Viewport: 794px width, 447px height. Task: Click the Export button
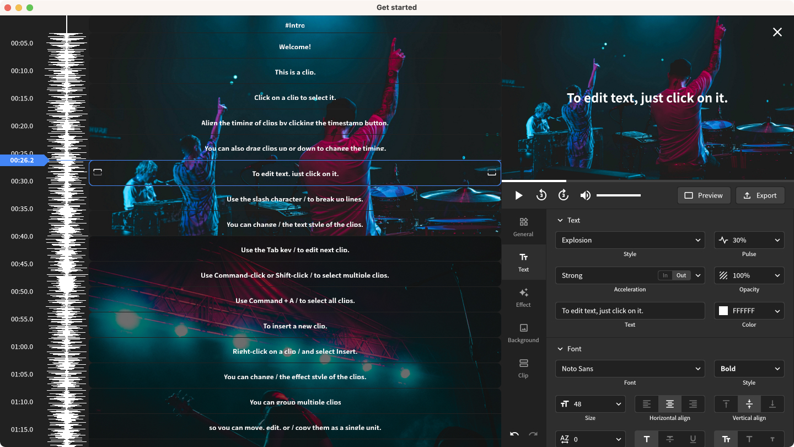[x=760, y=195]
